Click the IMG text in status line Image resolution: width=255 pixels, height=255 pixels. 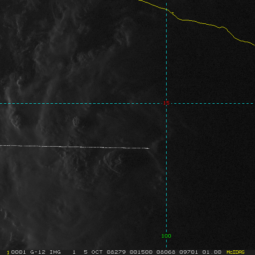coord(55,252)
